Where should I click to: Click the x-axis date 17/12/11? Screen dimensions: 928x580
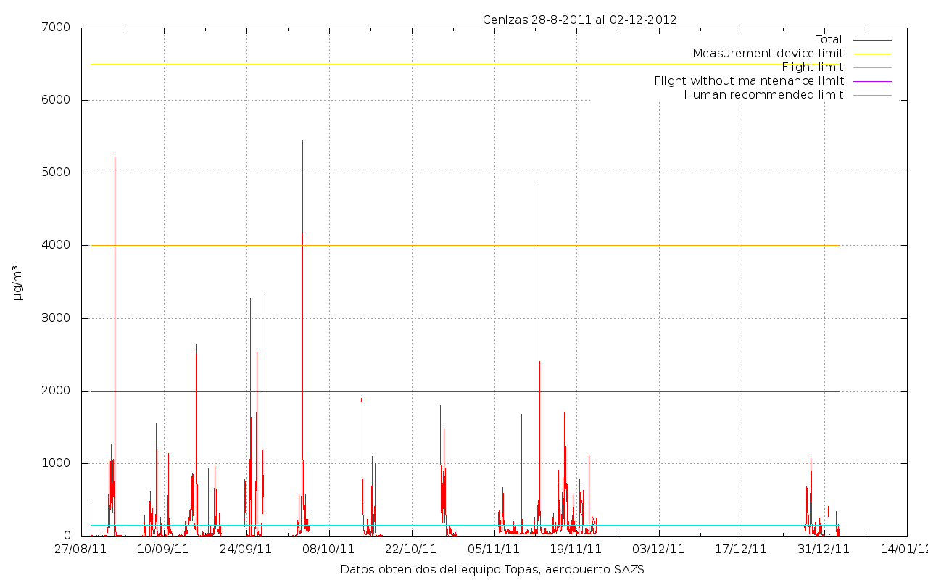(742, 550)
